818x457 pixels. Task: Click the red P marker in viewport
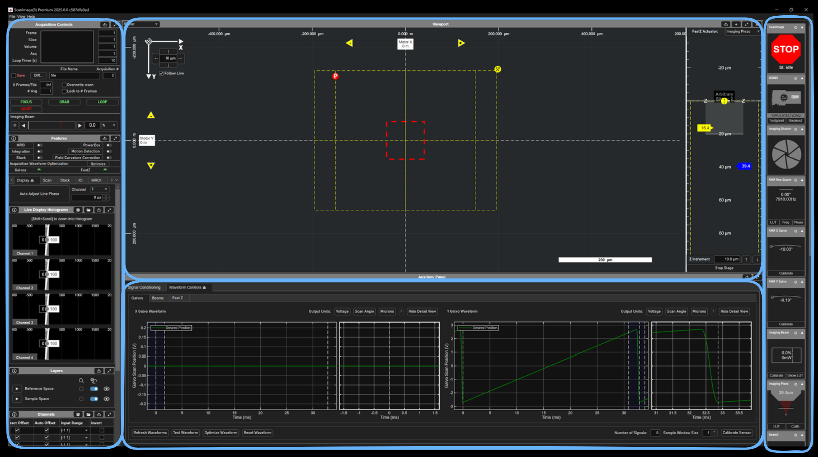[x=335, y=76]
